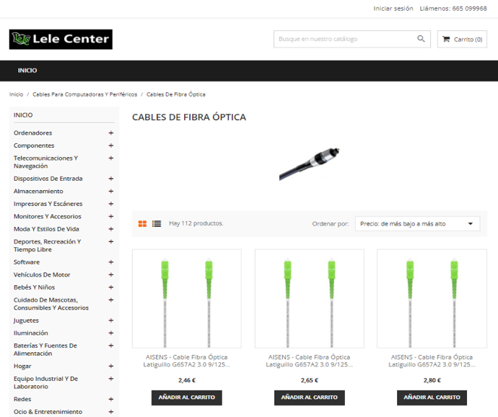
Task: Open the Juguetes category link
Action: click(26, 320)
